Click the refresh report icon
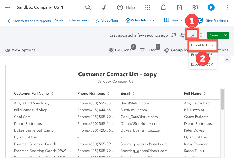This screenshot has width=234, height=158. point(174,35)
